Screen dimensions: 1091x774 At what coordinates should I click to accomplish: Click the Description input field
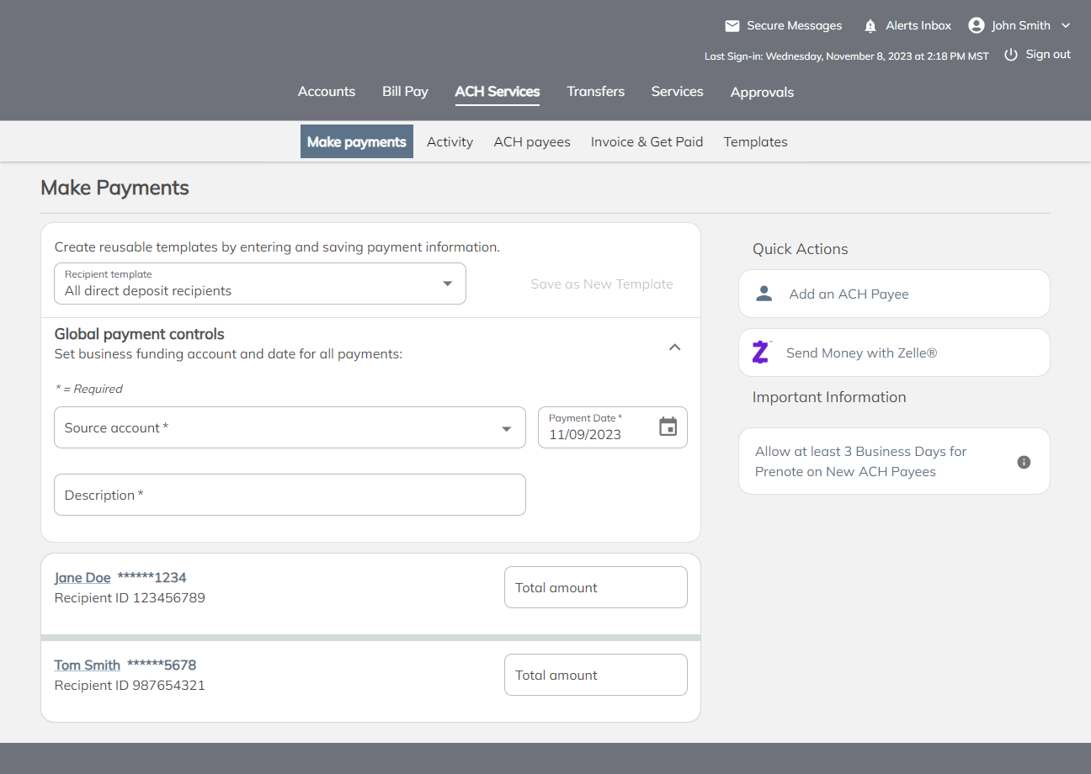coord(290,495)
